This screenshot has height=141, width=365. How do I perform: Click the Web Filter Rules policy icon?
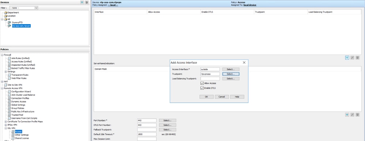coord(9,78)
